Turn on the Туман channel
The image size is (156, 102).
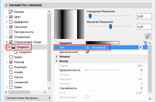pos(11,57)
